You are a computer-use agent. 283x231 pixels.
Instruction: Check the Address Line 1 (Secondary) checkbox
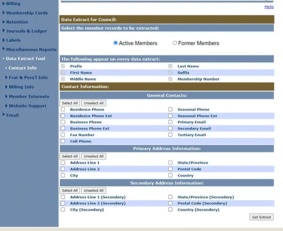coord(63,197)
